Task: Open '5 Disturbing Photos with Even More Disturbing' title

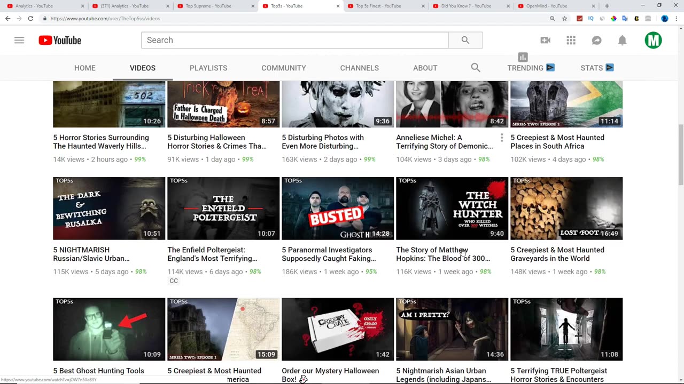Action: (x=323, y=142)
